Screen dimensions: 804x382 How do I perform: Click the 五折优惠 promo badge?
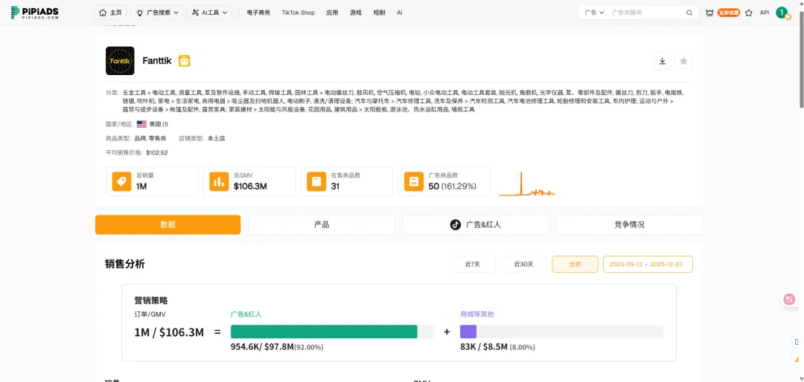(x=729, y=13)
